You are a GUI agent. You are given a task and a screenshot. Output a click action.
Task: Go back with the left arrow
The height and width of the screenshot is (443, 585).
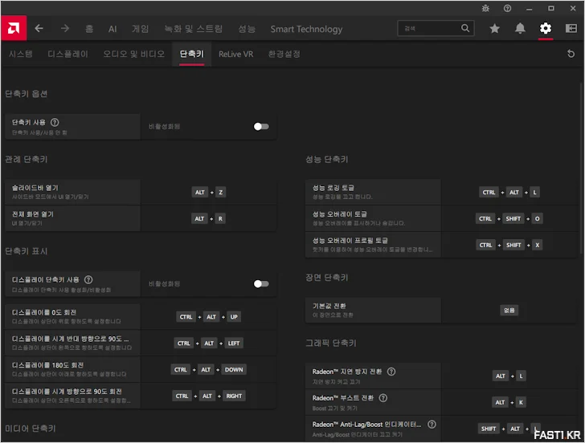click(39, 28)
